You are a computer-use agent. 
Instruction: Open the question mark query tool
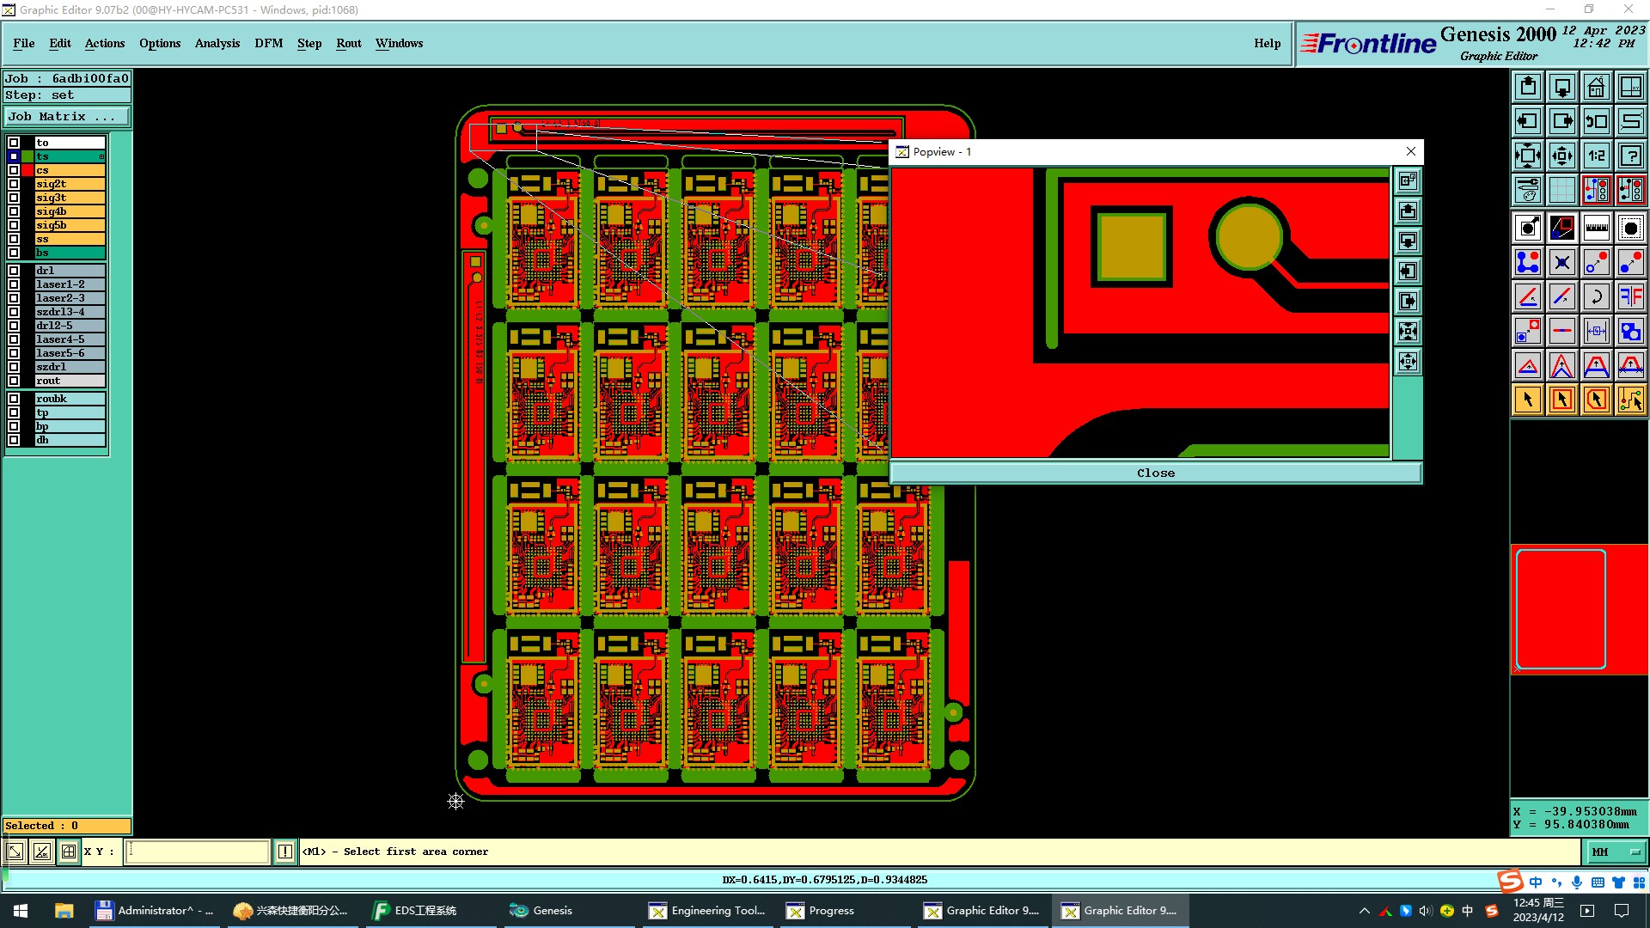click(1630, 156)
